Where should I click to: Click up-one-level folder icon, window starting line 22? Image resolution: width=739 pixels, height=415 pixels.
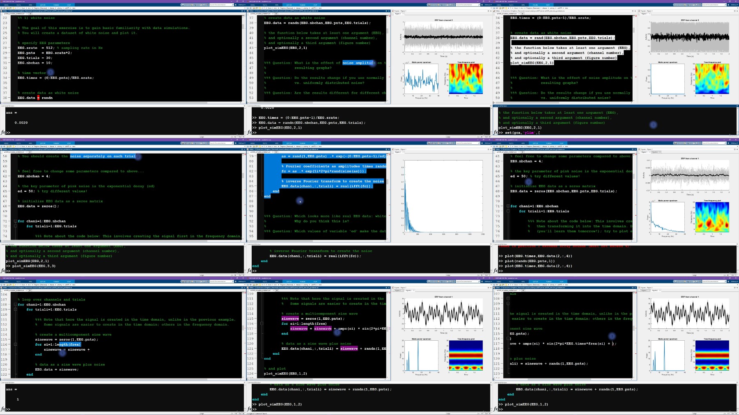[7, 8]
